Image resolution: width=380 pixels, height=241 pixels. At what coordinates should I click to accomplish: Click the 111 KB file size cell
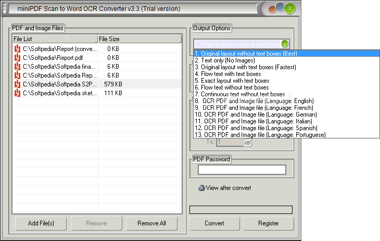coord(113,93)
